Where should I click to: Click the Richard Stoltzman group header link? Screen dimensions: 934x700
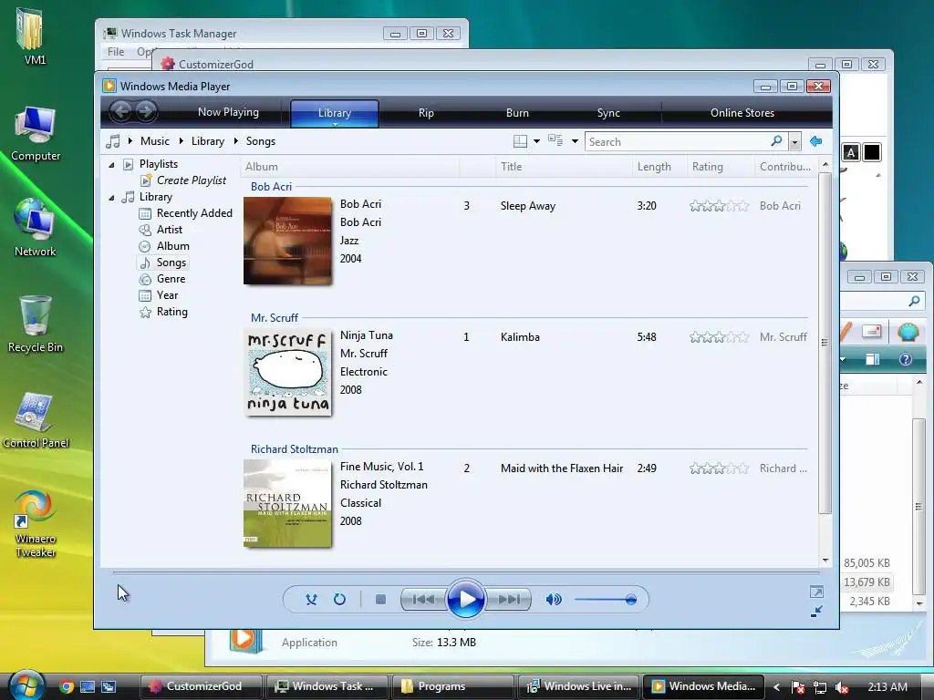[295, 449]
